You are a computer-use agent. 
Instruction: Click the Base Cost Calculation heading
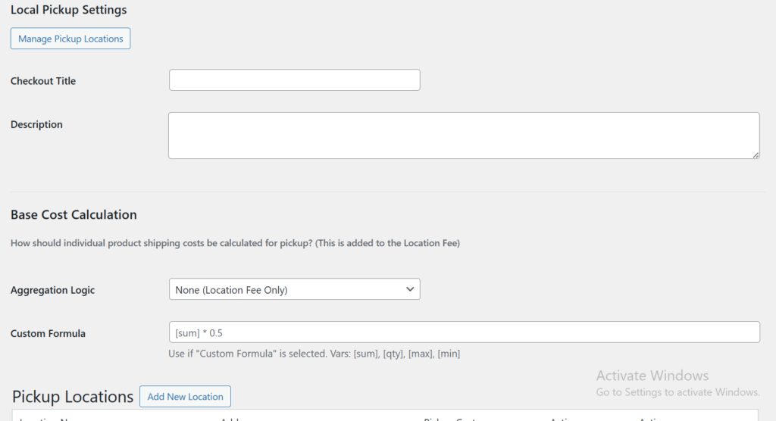74,215
